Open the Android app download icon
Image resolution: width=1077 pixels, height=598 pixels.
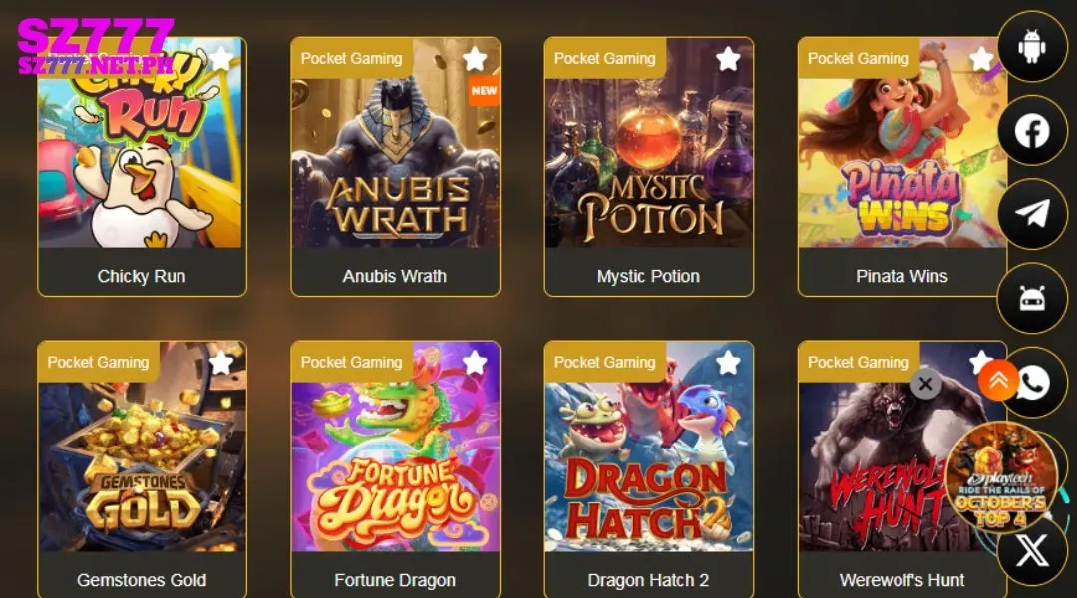click(x=1032, y=47)
